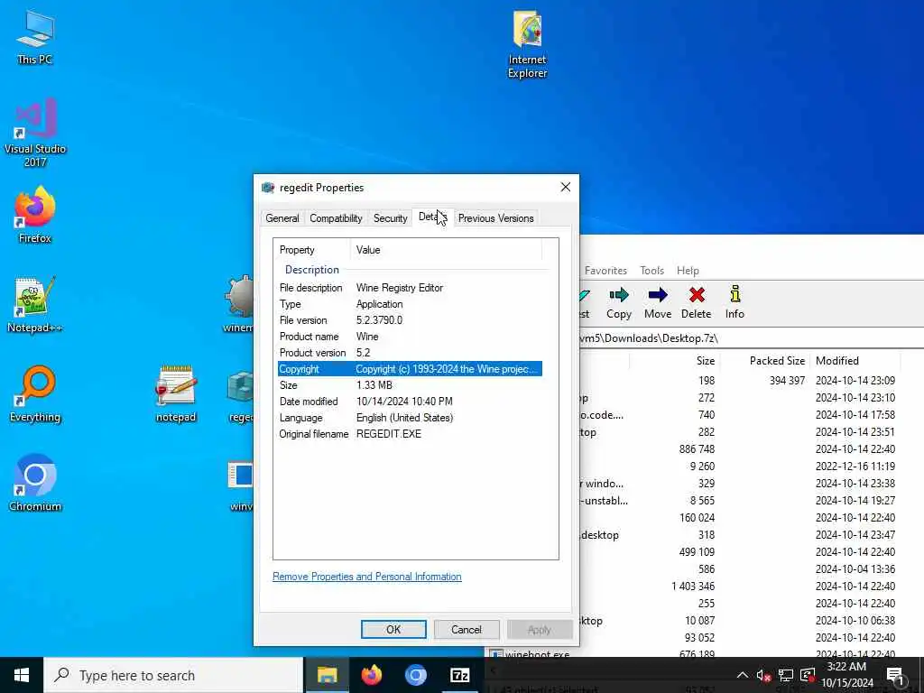Click the Info icon in 7-Zip toolbar
Screen dimensions: 924x693
point(735,303)
